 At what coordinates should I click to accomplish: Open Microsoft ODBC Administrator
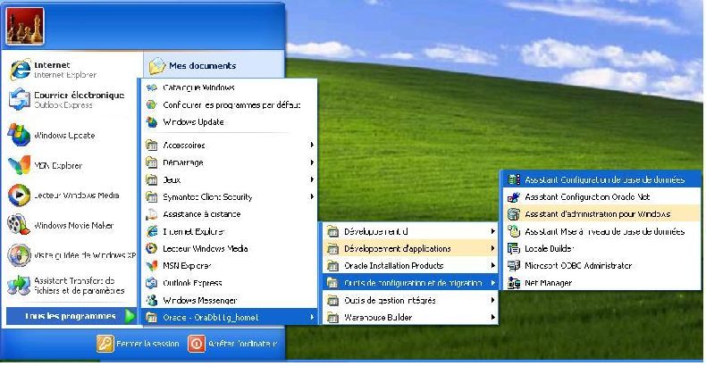[x=601, y=265]
